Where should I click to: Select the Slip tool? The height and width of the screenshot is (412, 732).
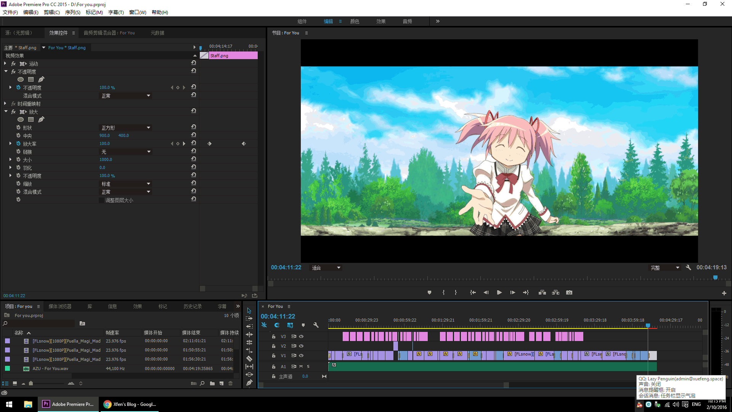pos(249,367)
